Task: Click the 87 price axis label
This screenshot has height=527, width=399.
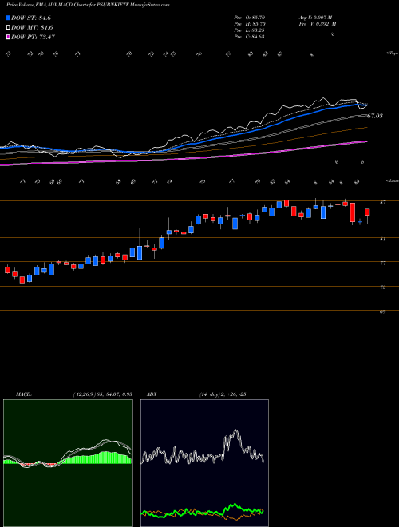Action: coord(383,202)
